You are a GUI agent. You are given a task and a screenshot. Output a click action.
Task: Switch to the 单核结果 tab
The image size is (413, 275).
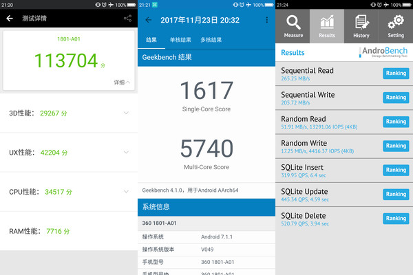[x=180, y=40]
